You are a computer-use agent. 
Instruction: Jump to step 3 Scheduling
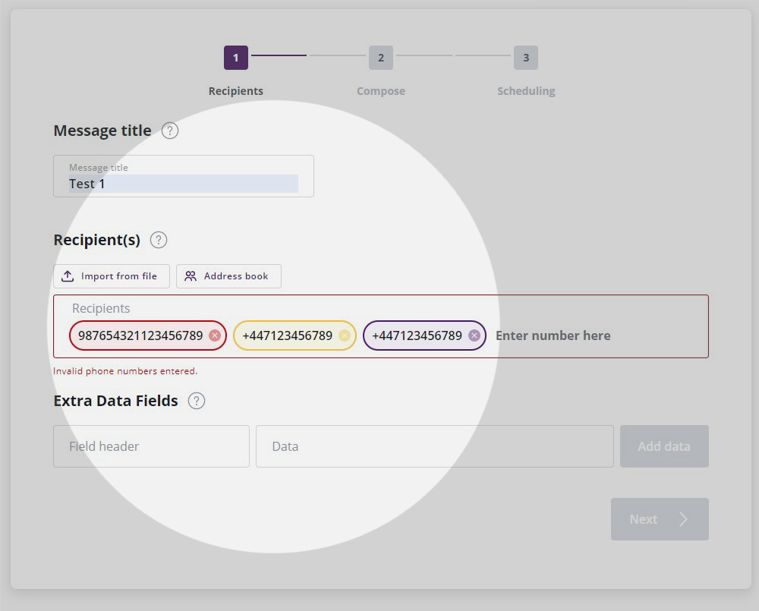pyautogui.click(x=525, y=58)
